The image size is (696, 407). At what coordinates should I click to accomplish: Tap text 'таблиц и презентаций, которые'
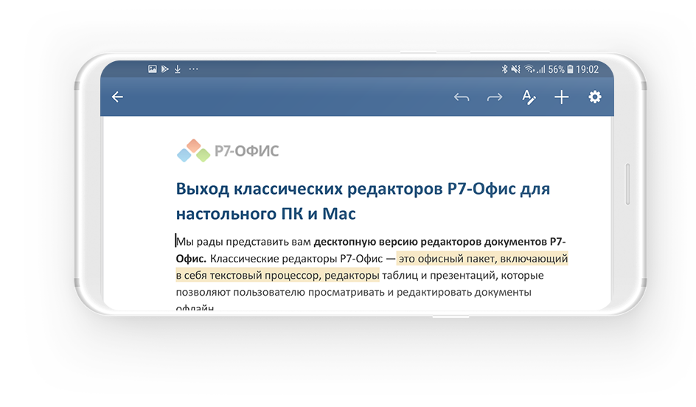(462, 275)
